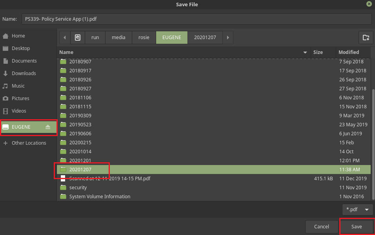
Task: Open Home in the sidebar
Action: click(18, 36)
